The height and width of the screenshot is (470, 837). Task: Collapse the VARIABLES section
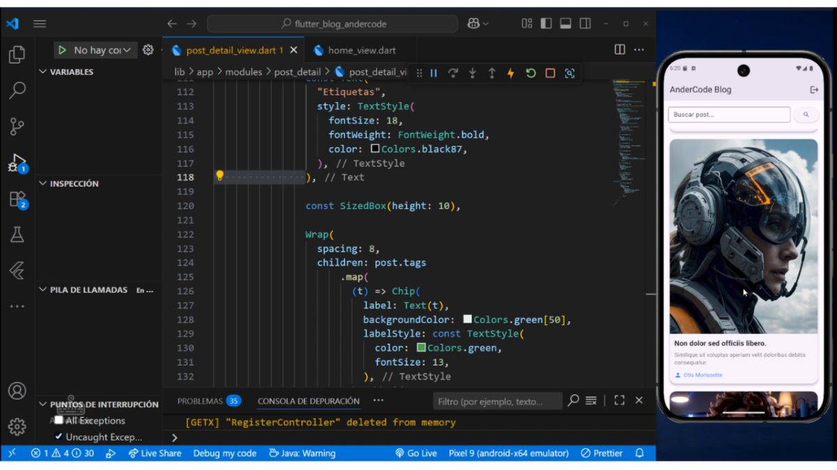[43, 72]
